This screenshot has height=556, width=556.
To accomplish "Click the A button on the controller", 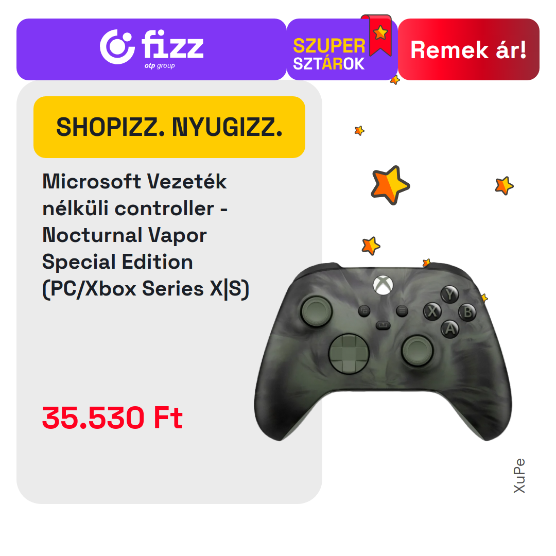I will point(450,329).
